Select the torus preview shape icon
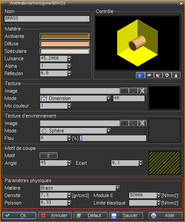Screen dimensions: 185x222 (x=167, y=75)
